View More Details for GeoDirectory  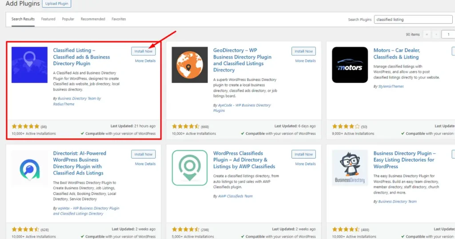coord(305,61)
